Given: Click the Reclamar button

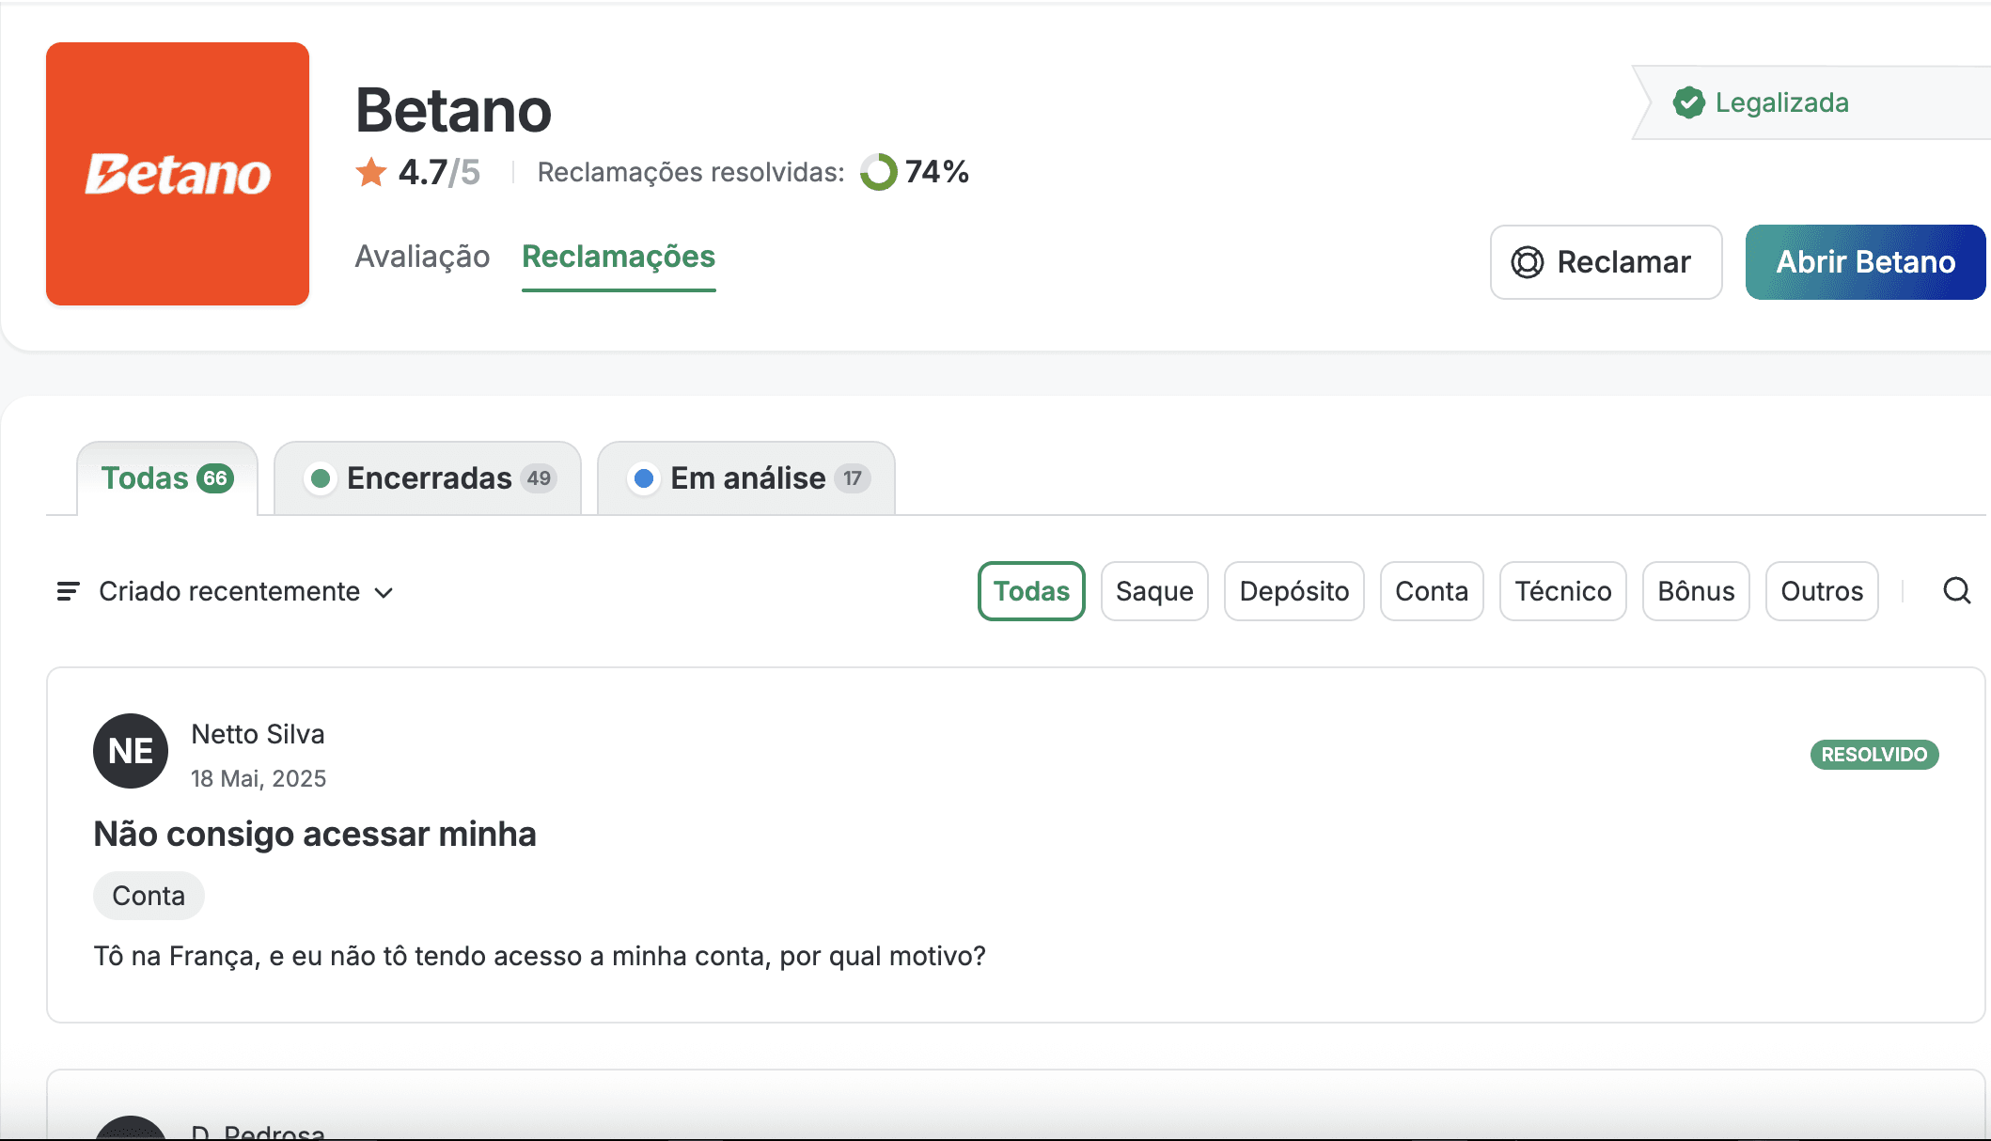Looking at the screenshot, I should point(1607,262).
